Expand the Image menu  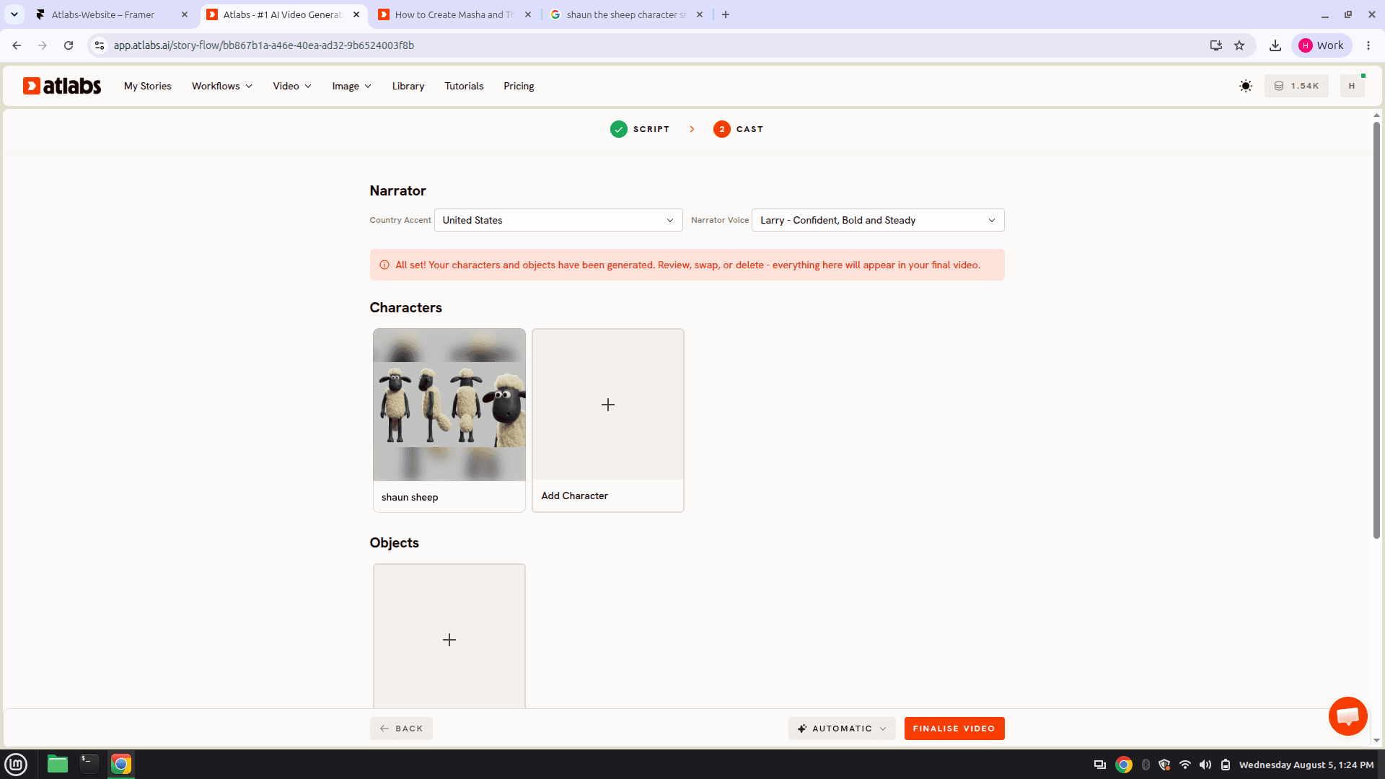352,86
